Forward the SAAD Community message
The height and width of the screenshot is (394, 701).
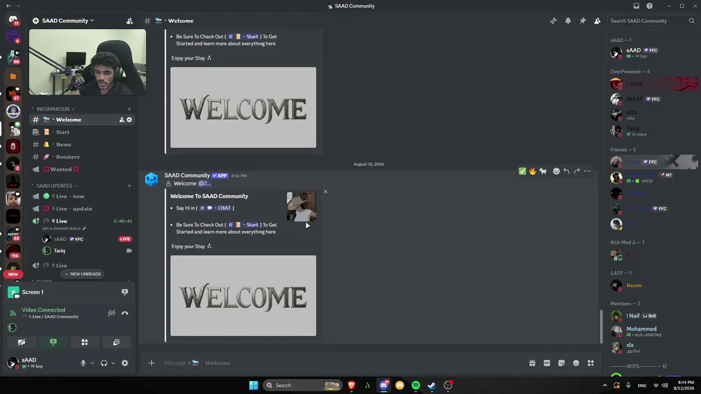[x=577, y=171]
